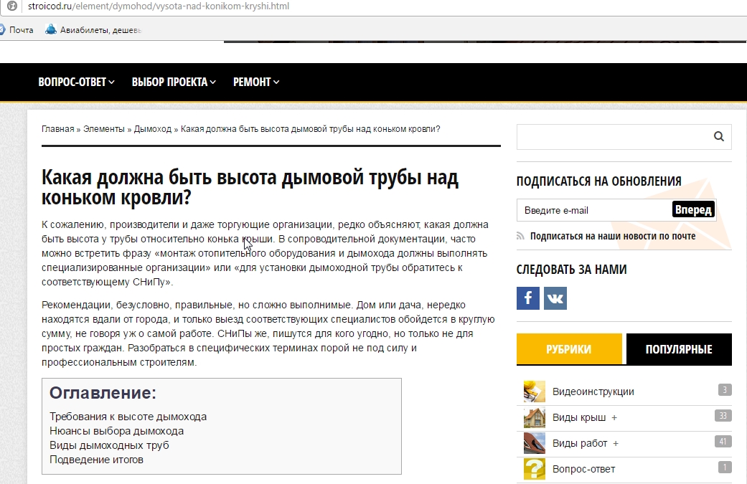Jump to Подведение итогов section
The height and width of the screenshot is (484, 747).
pyautogui.click(x=96, y=459)
